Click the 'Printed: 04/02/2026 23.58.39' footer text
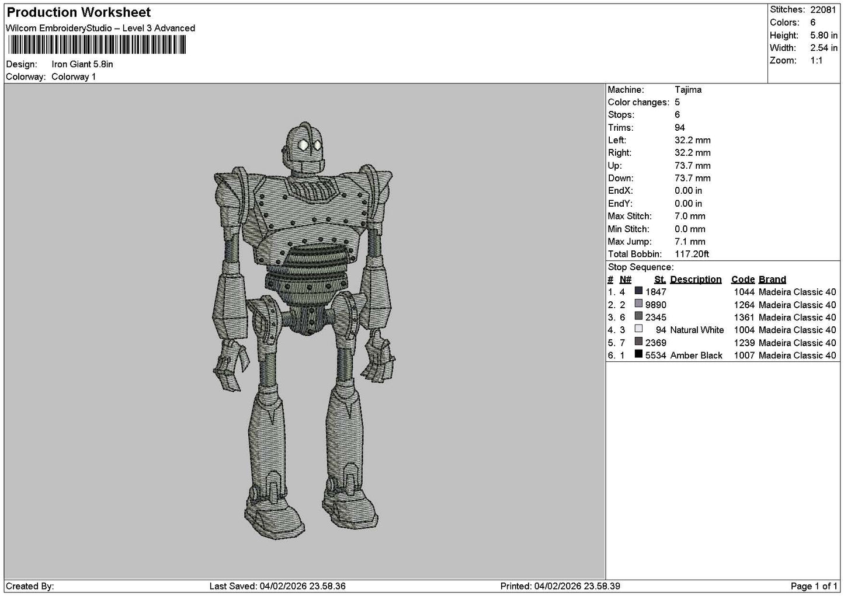The height and width of the screenshot is (596, 844). pos(560,586)
